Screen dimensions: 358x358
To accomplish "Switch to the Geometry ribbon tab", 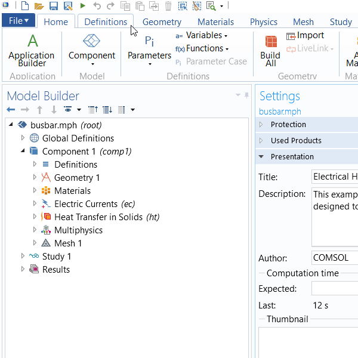I will click(161, 22).
